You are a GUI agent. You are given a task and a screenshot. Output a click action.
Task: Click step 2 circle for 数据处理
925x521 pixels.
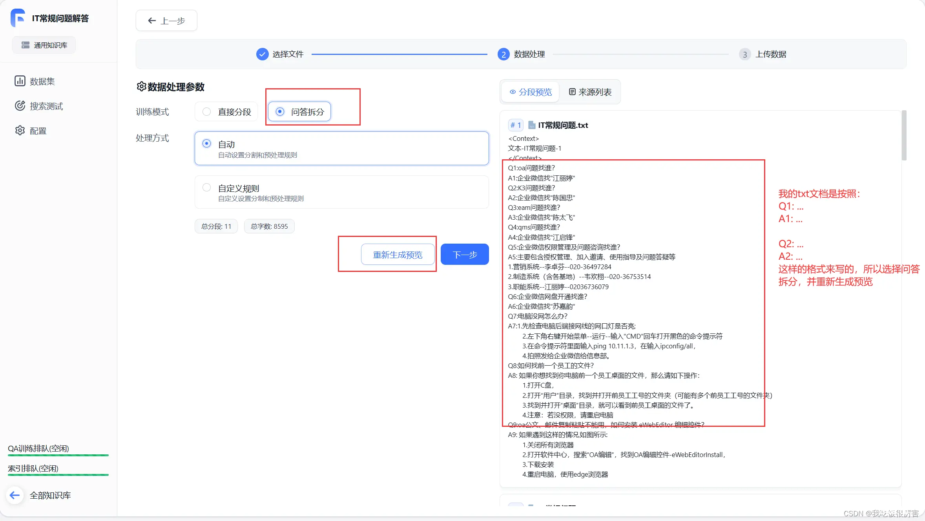pyautogui.click(x=504, y=54)
